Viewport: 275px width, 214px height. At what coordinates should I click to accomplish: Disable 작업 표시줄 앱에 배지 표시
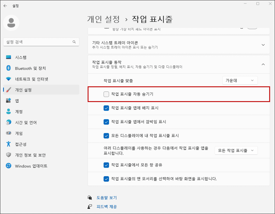[106, 108]
